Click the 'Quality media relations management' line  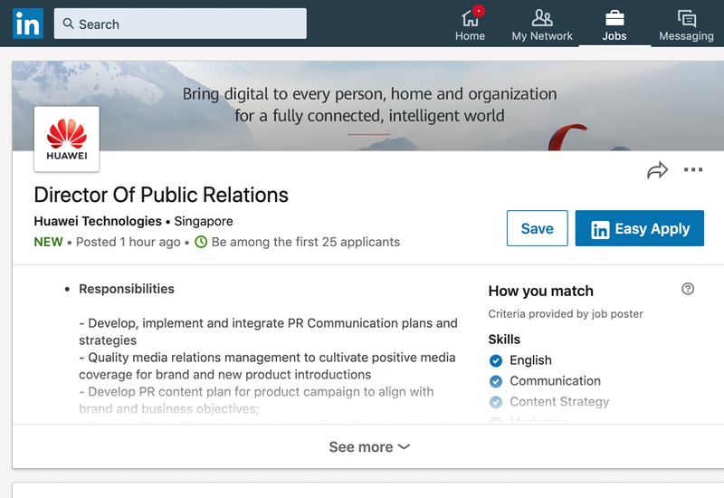(x=267, y=357)
